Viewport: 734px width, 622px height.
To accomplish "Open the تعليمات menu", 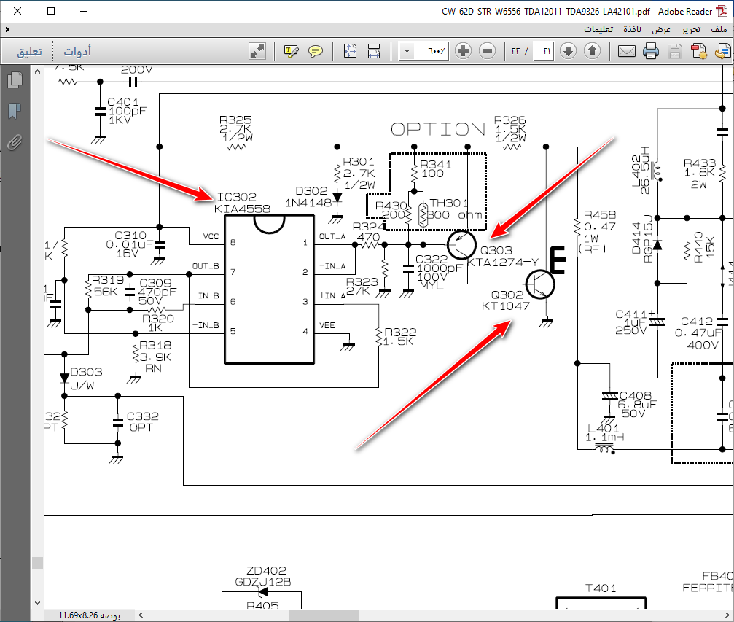I will pyautogui.click(x=598, y=29).
